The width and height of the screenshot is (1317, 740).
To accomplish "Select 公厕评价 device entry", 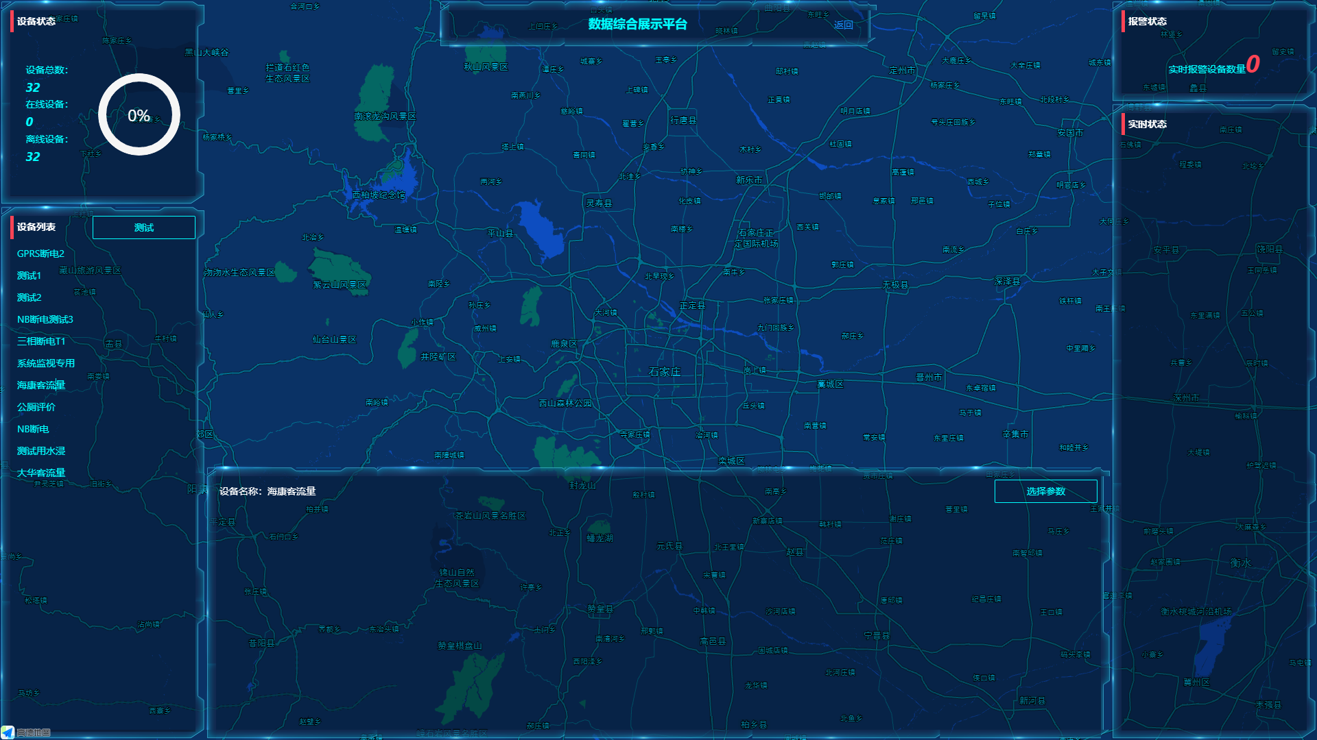I will pyautogui.click(x=36, y=407).
